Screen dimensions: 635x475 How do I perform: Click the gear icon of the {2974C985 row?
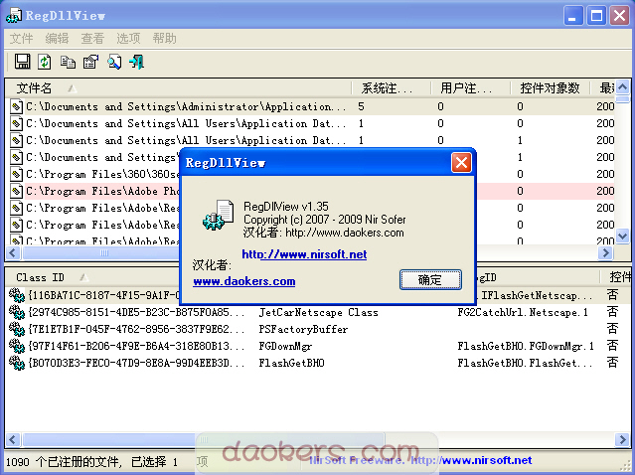pos(17,312)
